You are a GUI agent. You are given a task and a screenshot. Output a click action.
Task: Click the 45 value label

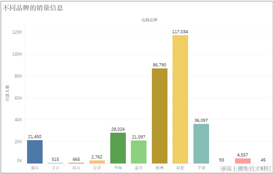[263, 160]
